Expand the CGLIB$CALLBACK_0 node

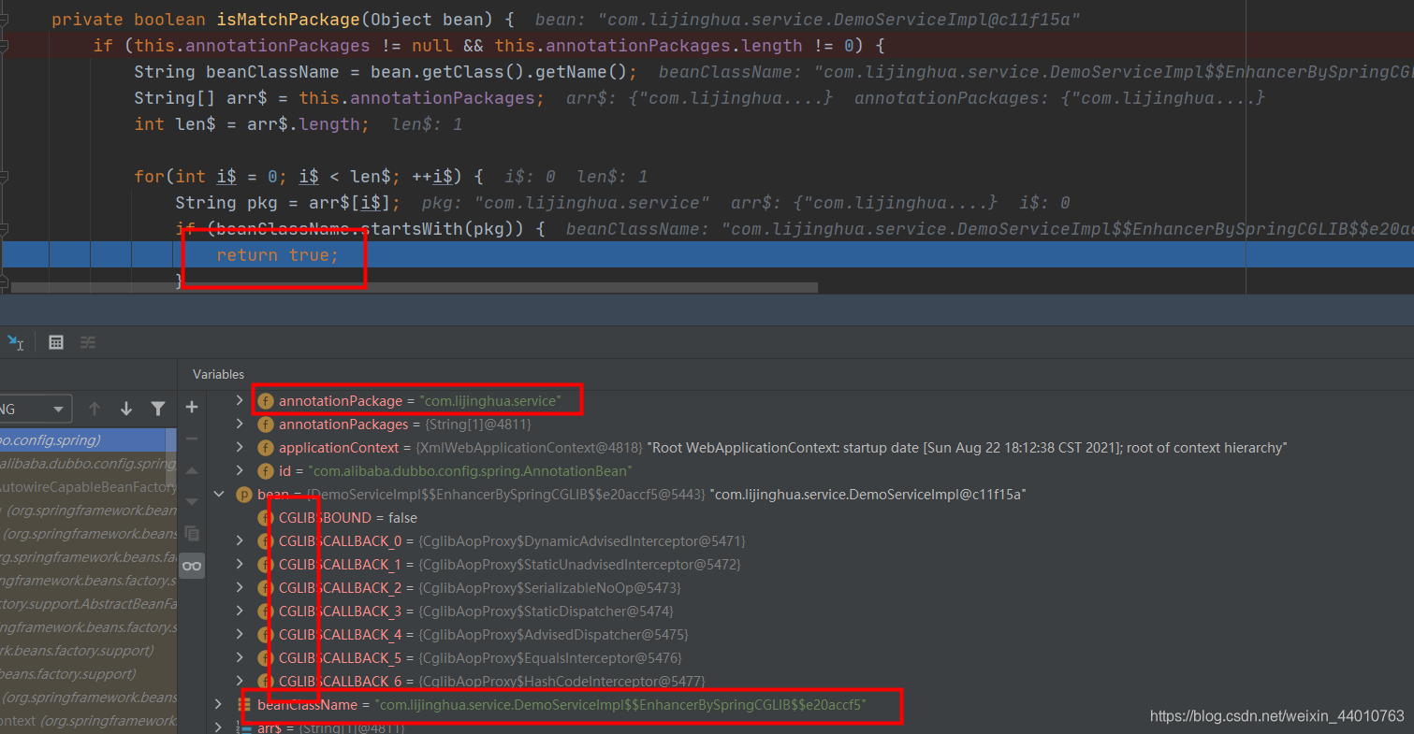point(240,540)
